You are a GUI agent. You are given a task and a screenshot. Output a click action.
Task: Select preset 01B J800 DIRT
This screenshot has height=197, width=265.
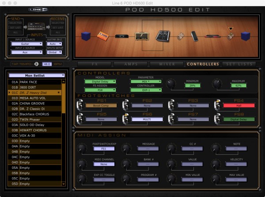[x=34, y=87]
